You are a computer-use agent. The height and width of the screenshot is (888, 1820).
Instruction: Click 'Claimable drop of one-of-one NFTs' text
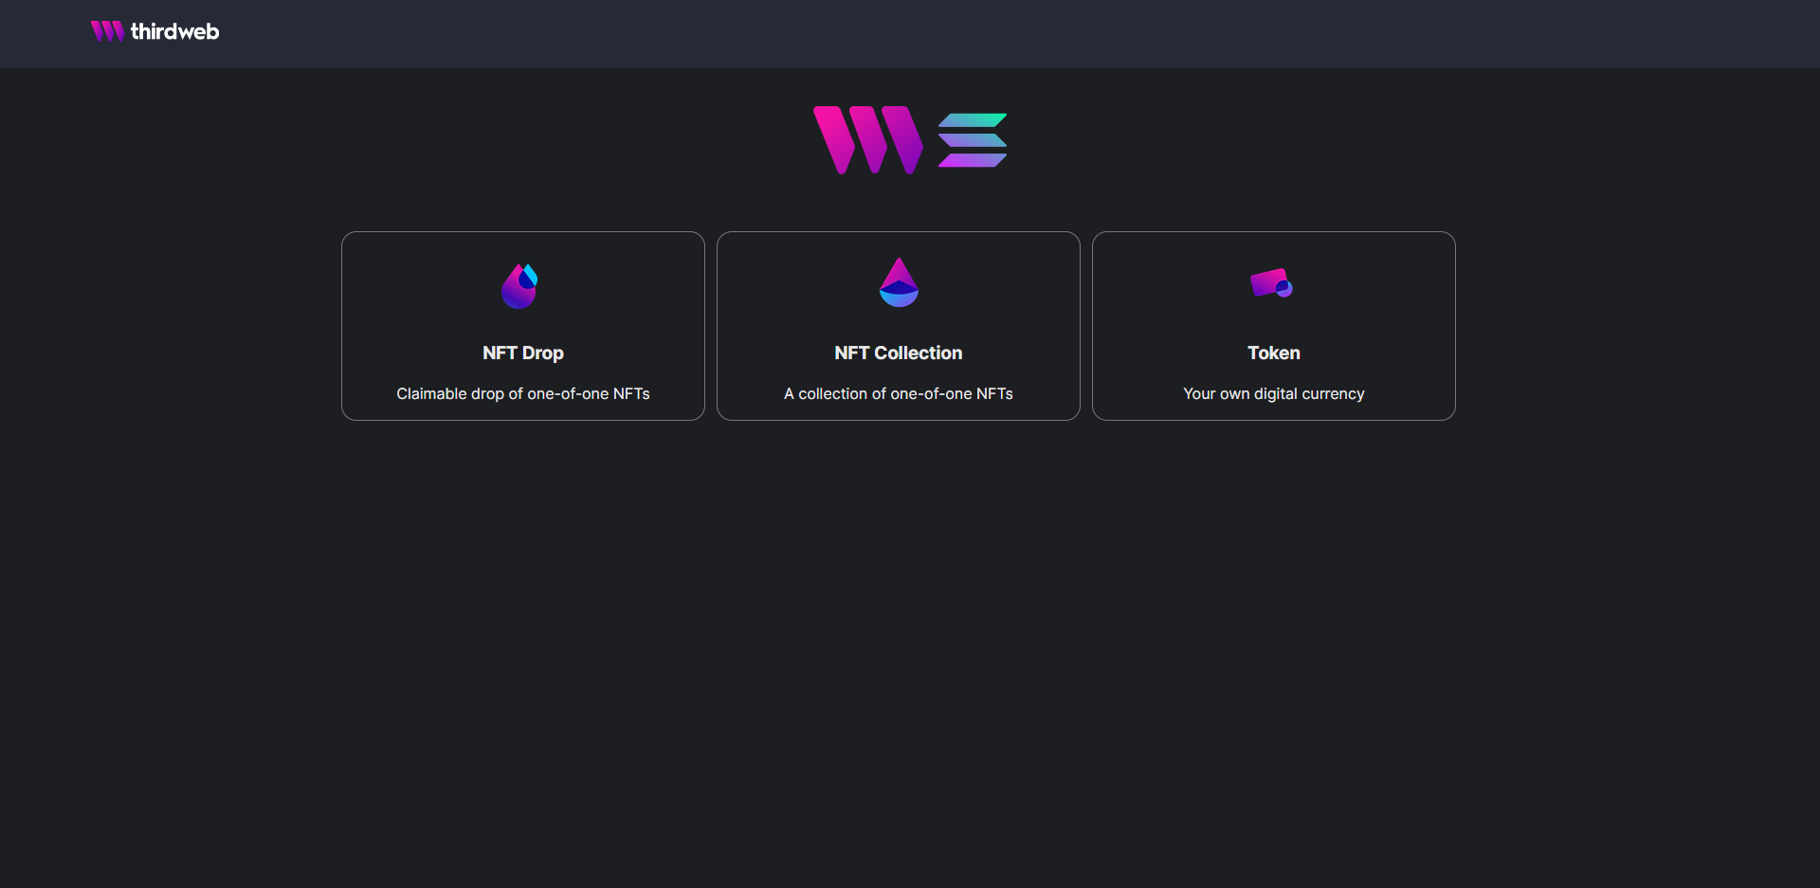(523, 393)
